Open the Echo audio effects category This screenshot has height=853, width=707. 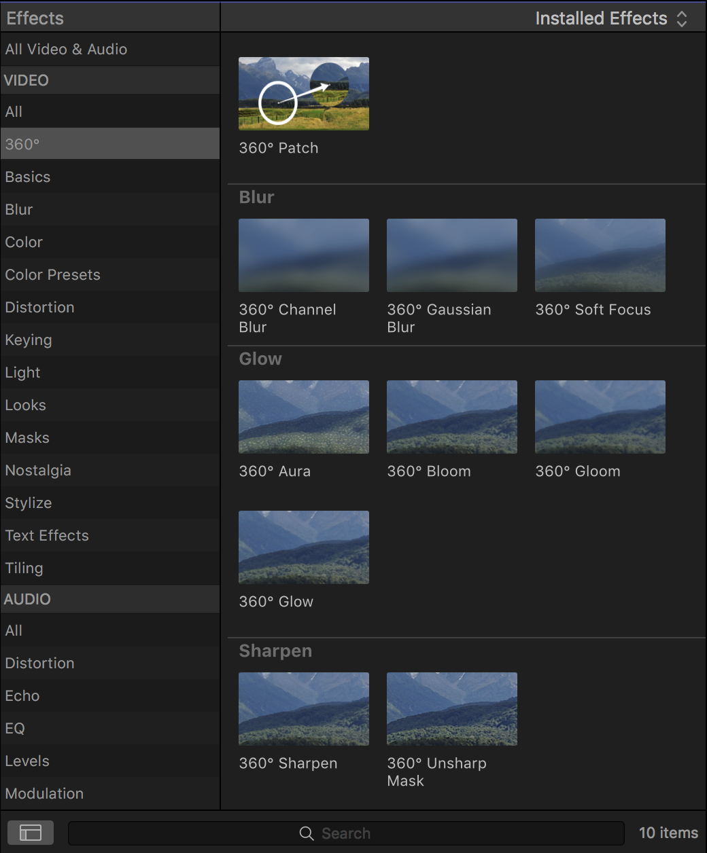point(110,695)
